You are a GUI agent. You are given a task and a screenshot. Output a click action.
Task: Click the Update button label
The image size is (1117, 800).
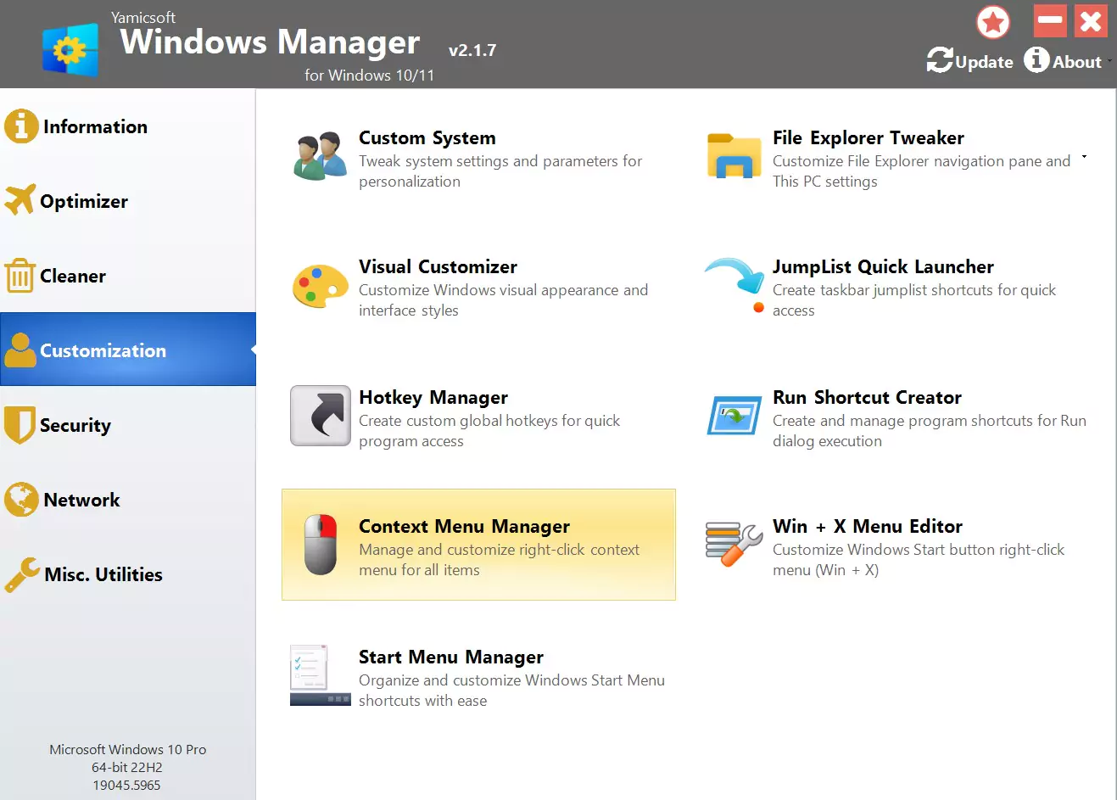coord(984,62)
